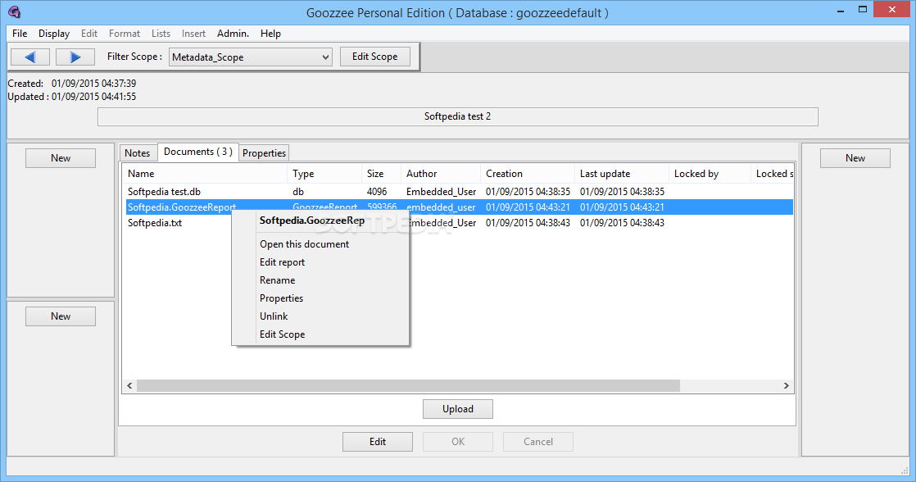Click New button in right panel
Image resolution: width=916 pixels, height=482 pixels.
(x=855, y=158)
